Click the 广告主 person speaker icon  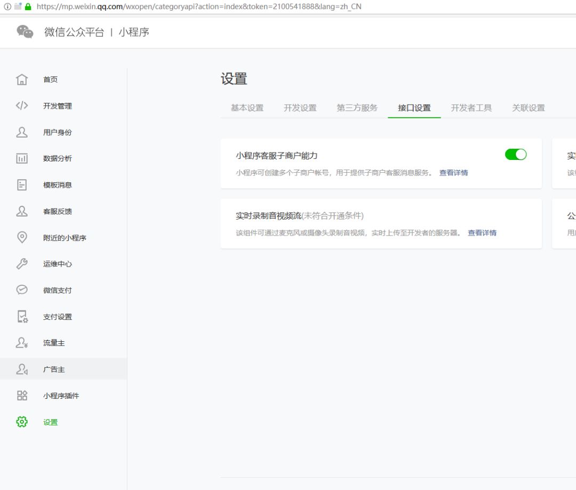[22, 369]
